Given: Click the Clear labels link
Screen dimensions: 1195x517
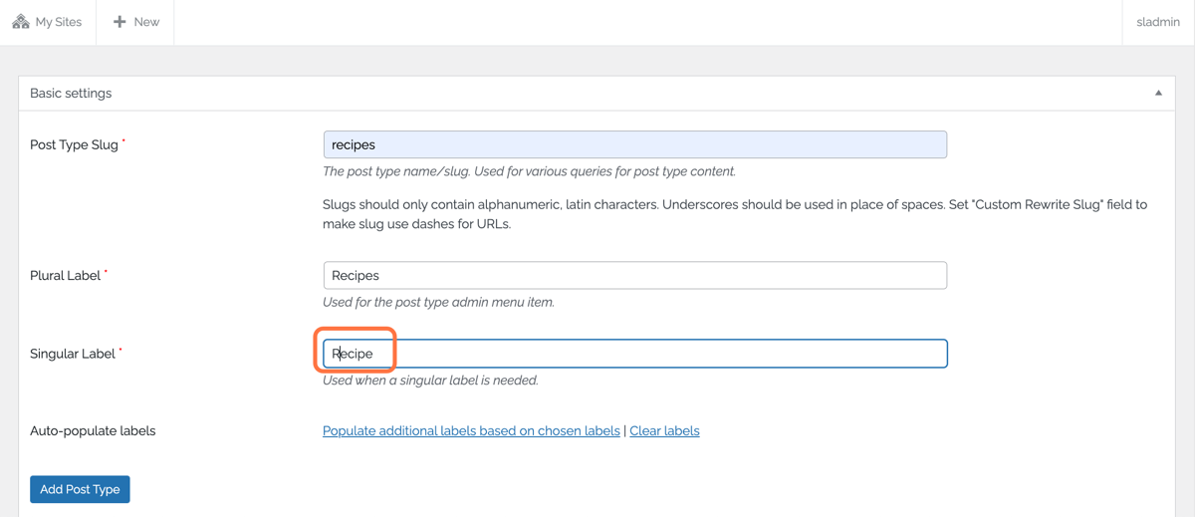Looking at the screenshot, I should [664, 430].
